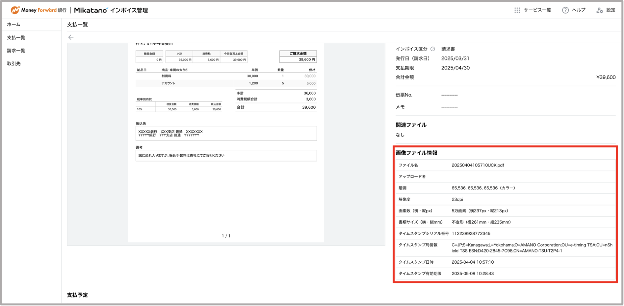Click timestamp serial number 112238928772345

tap(471, 233)
